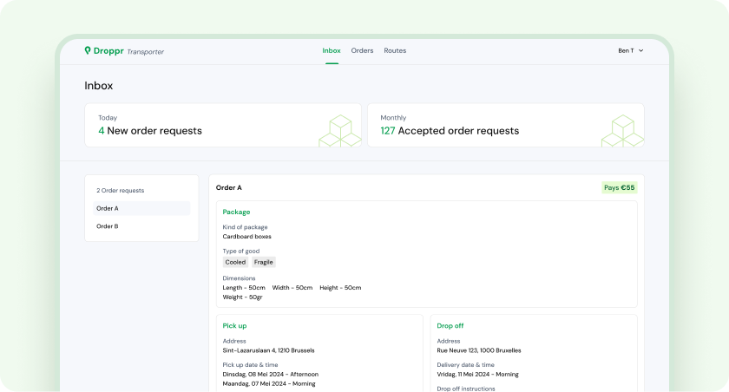
Task: Click the Height - 50cm dimension
Action: point(340,288)
